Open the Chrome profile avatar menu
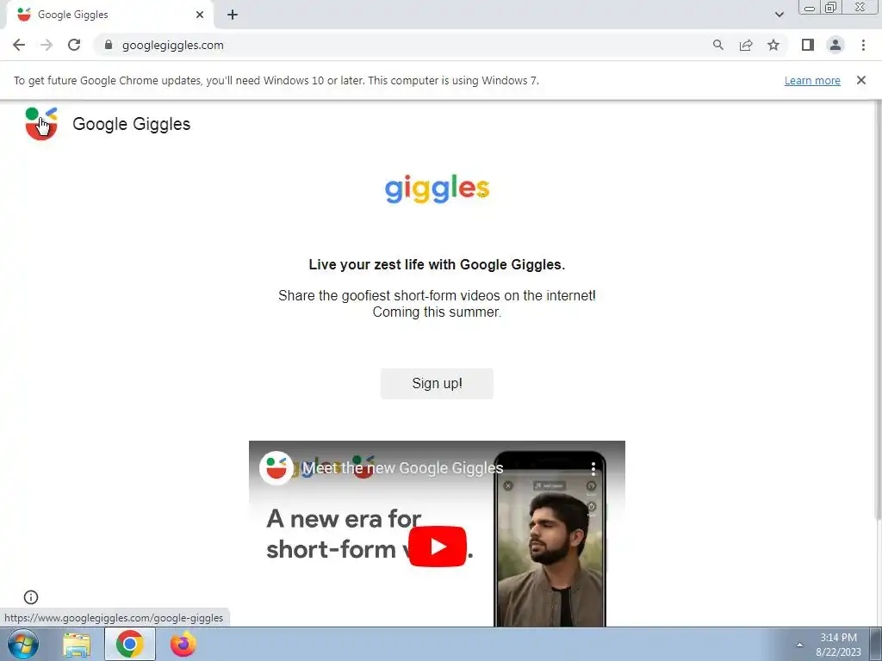Viewport: 882px width, 661px height. tap(835, 45)
